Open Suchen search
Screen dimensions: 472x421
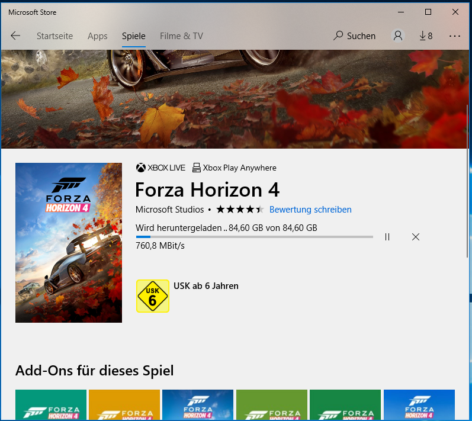(354, 36)
